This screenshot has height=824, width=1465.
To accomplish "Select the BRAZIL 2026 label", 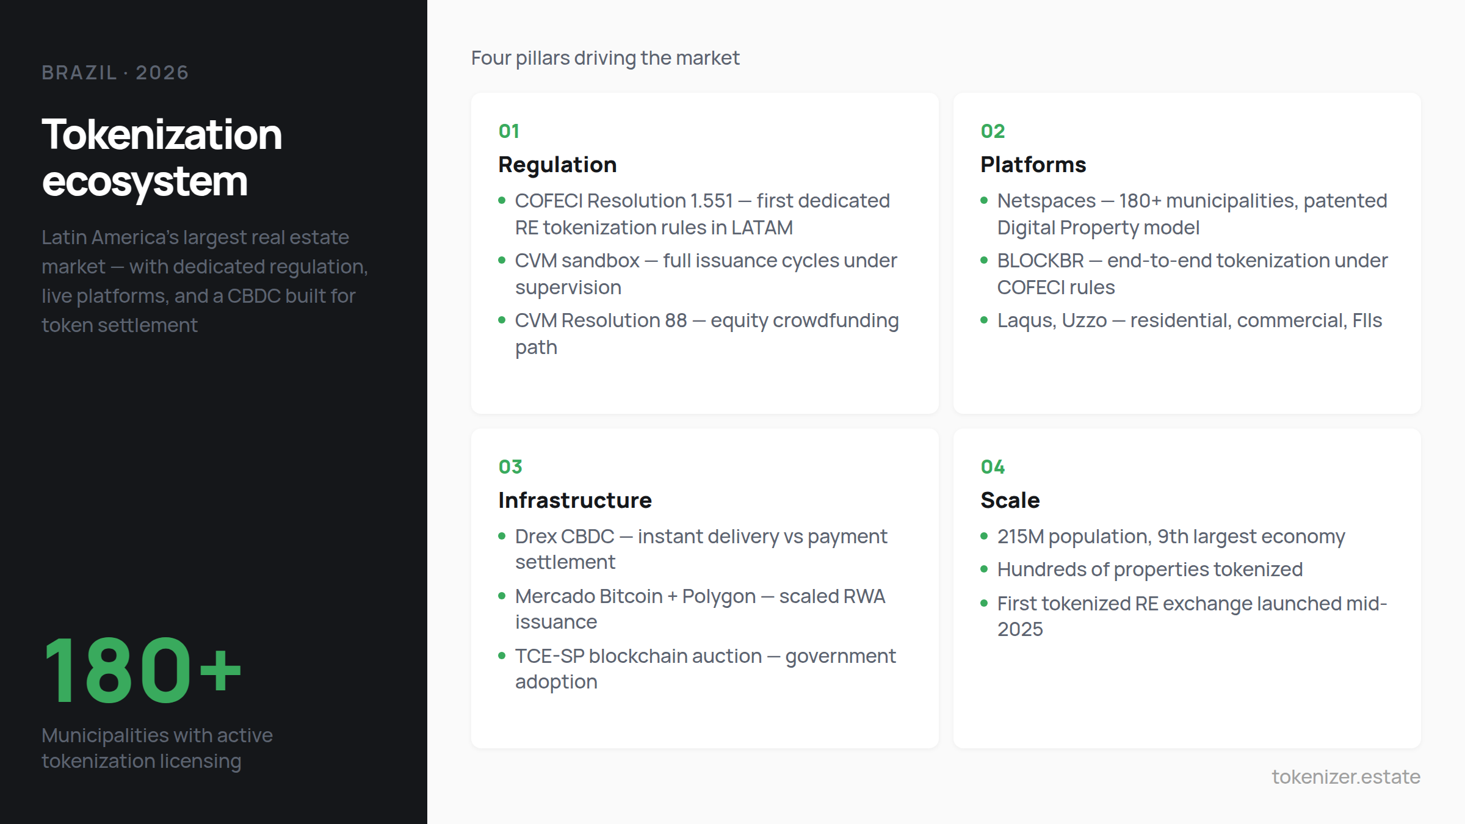I will (x=115, y=72).
